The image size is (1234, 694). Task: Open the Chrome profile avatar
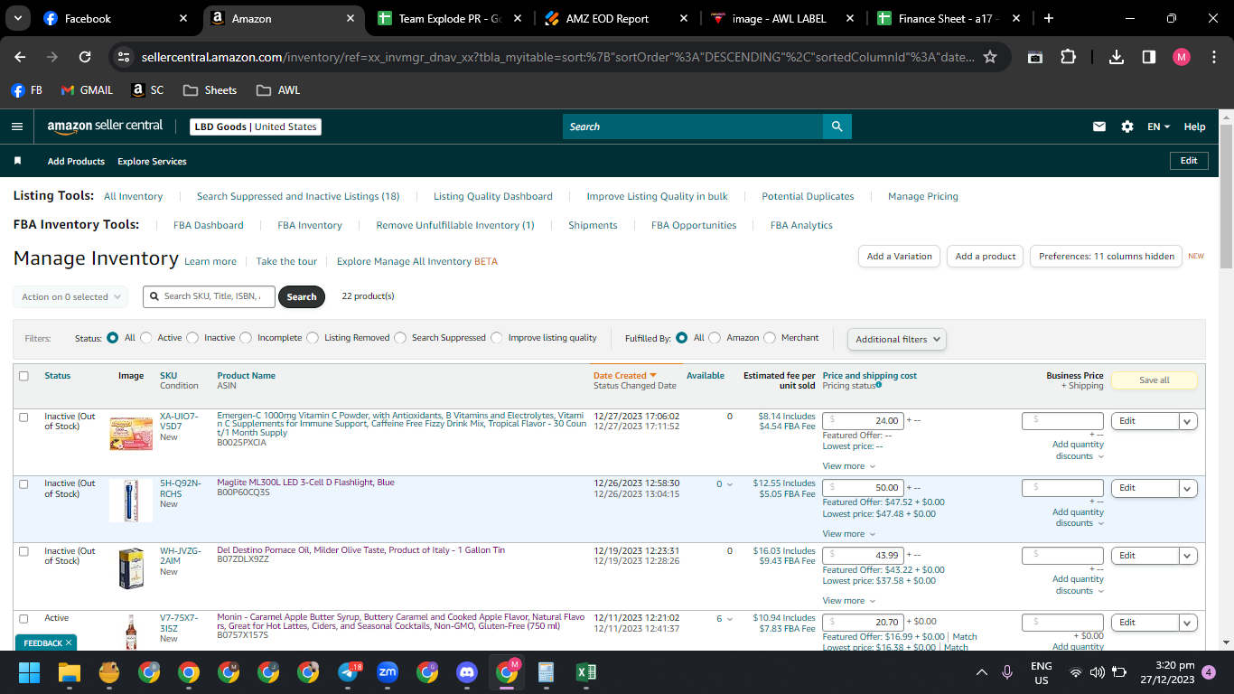1182,57
